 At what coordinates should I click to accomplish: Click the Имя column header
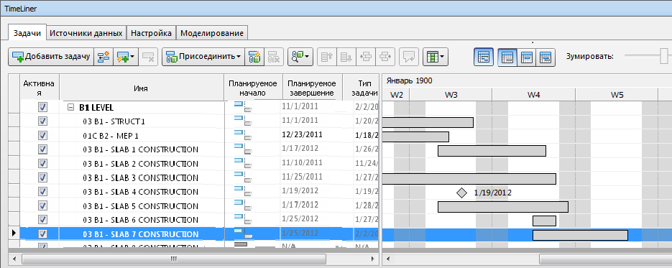(142, 88)
